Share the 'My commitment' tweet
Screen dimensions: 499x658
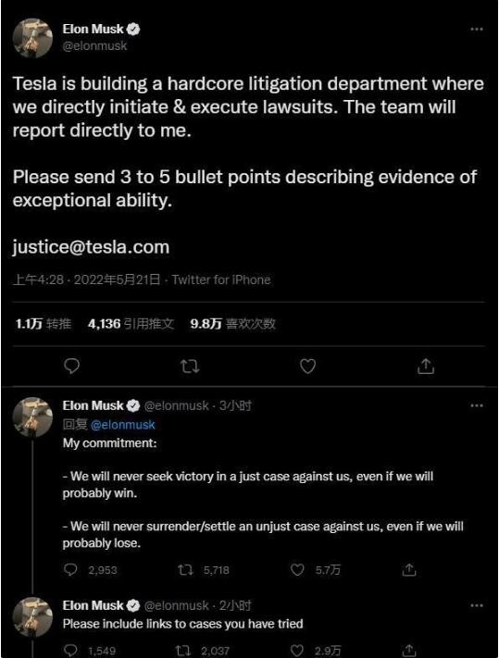(x=409, y=569)
